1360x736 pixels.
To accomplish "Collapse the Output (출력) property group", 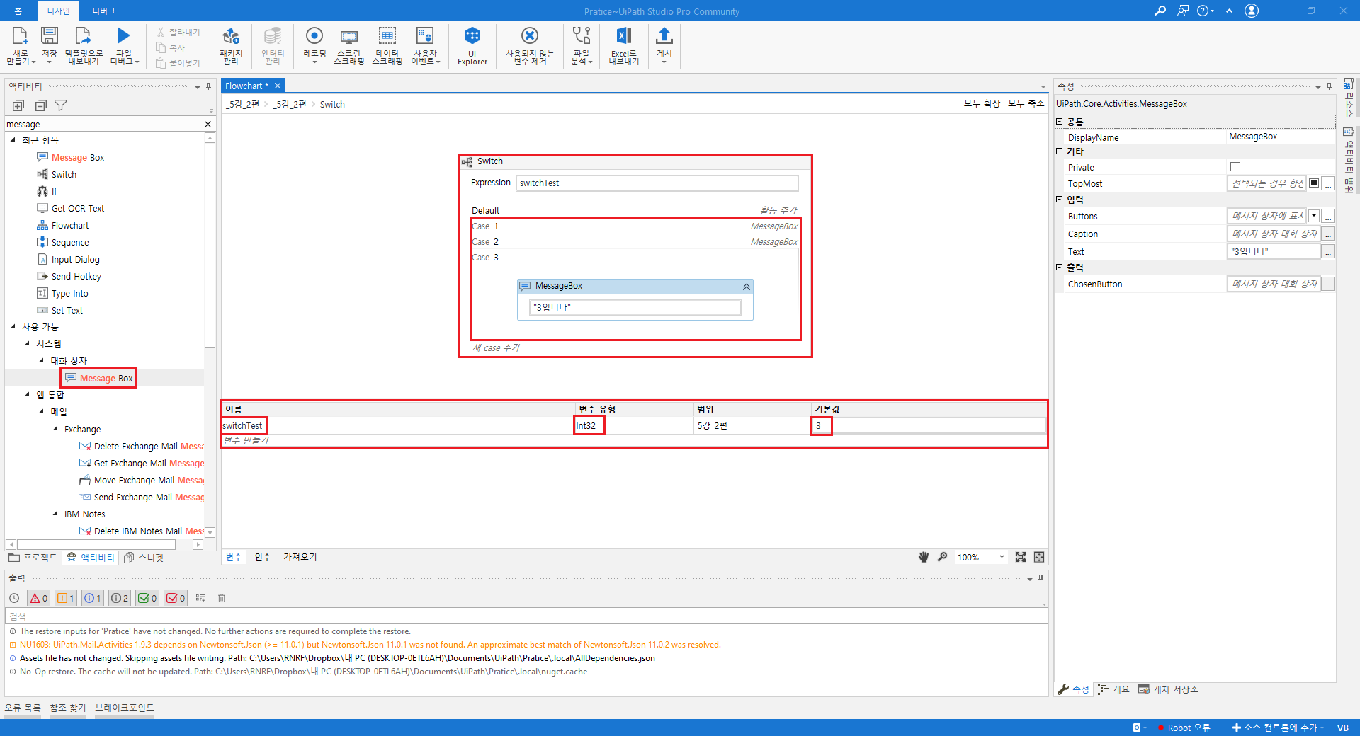I will click(1060, 268).
